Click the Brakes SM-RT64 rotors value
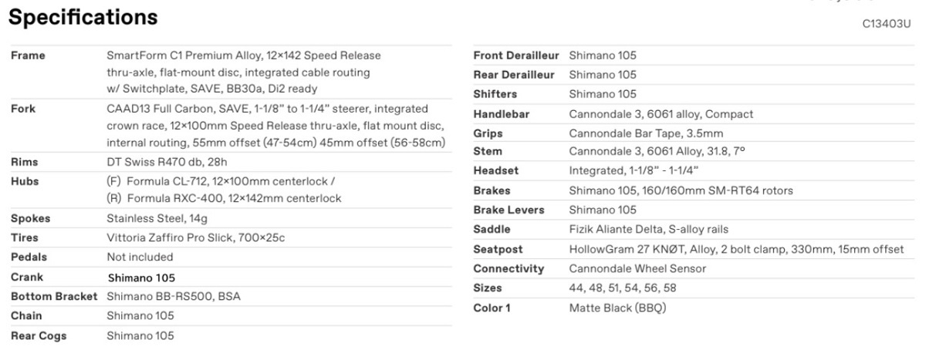926x350 pixels. 681,190
